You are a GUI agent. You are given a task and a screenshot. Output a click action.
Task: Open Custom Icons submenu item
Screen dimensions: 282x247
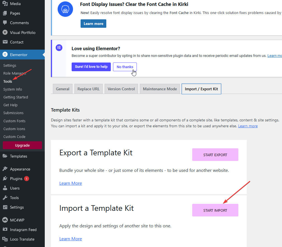(14, 129)
